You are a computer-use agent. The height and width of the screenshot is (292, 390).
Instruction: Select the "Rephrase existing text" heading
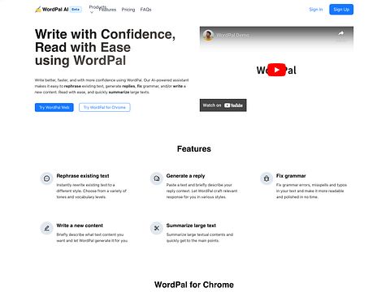tap(83, 176)
